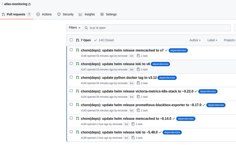This screenshot has height=145, width=236.
Task: Open the Insights tab
Action: tap(87, 14)
